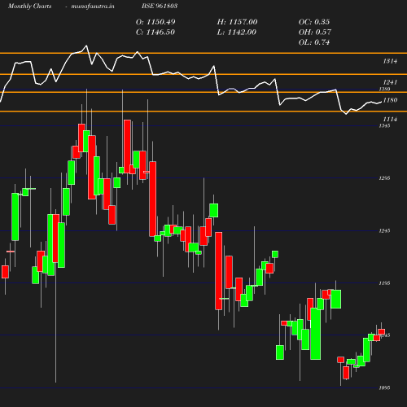The height and width of the screenshot is (407, 407).
Task: Click the 1195 price axis label
Action: (x=384, y=283)
